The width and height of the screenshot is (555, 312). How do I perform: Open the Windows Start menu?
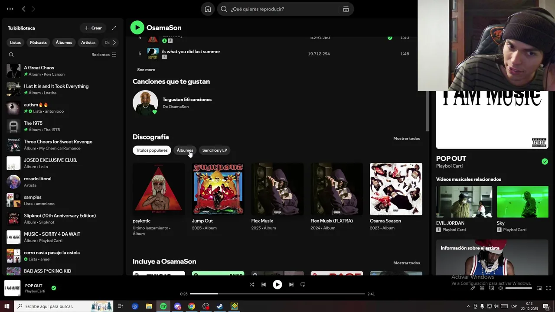[7, 306]
